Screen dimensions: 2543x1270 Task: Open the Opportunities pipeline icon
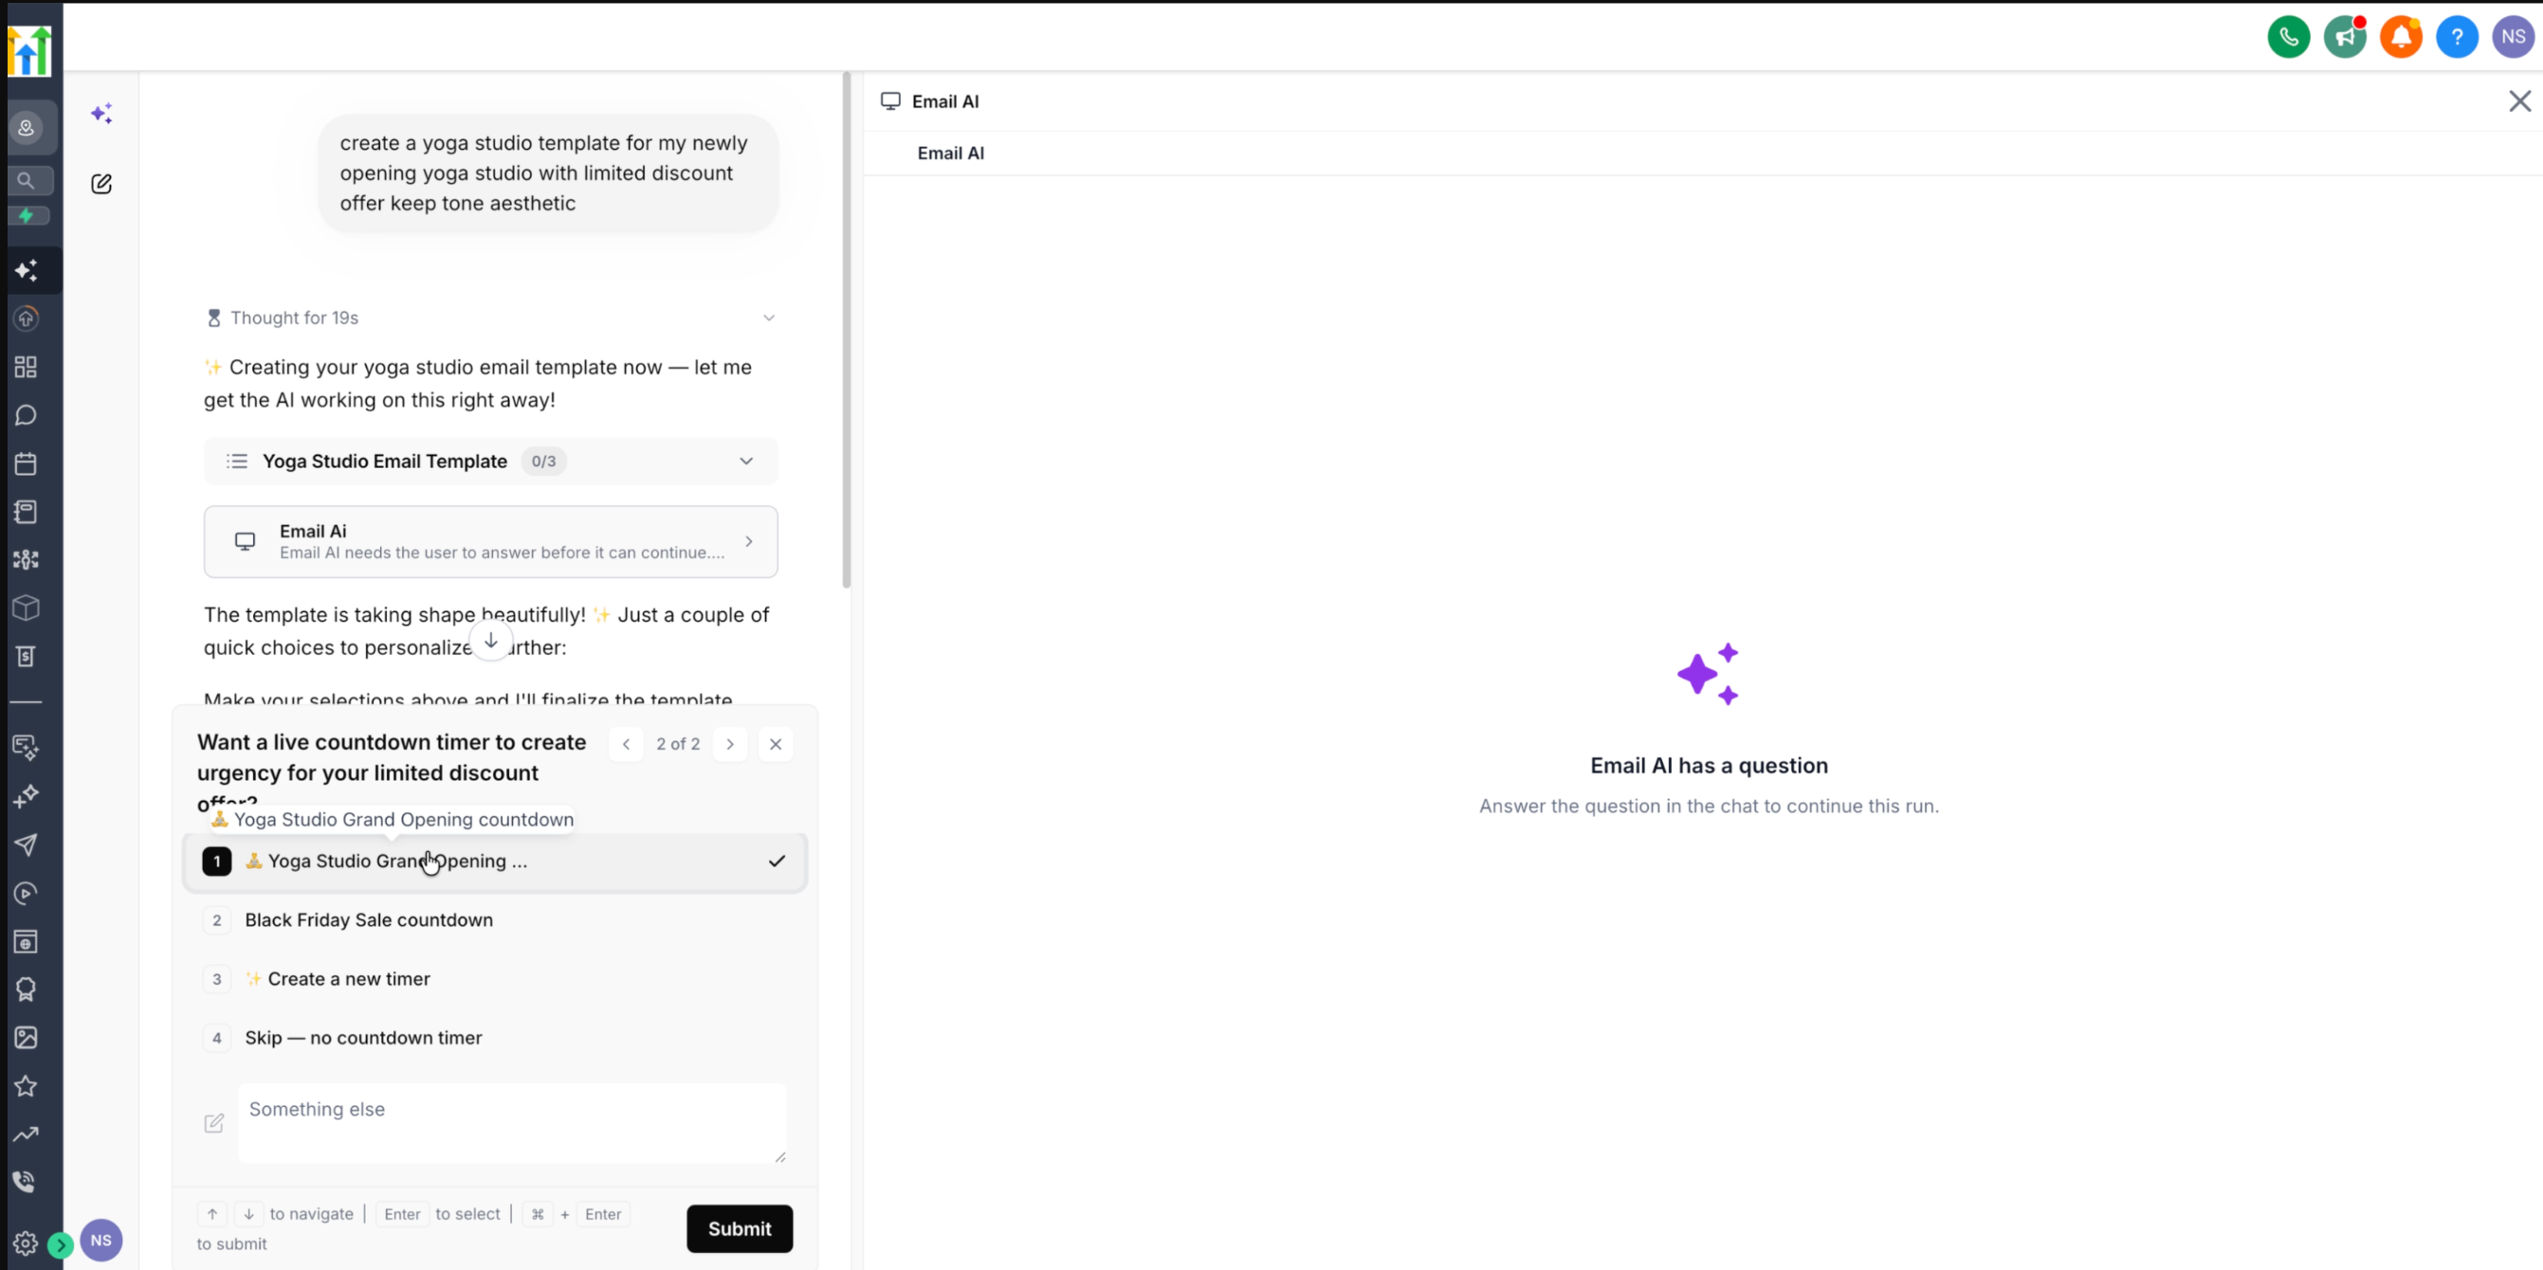click(x=27, y=559)
